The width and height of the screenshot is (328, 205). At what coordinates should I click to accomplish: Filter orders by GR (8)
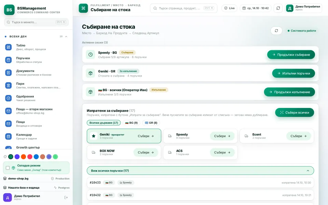pyautogui.click(x=151, y=123)
